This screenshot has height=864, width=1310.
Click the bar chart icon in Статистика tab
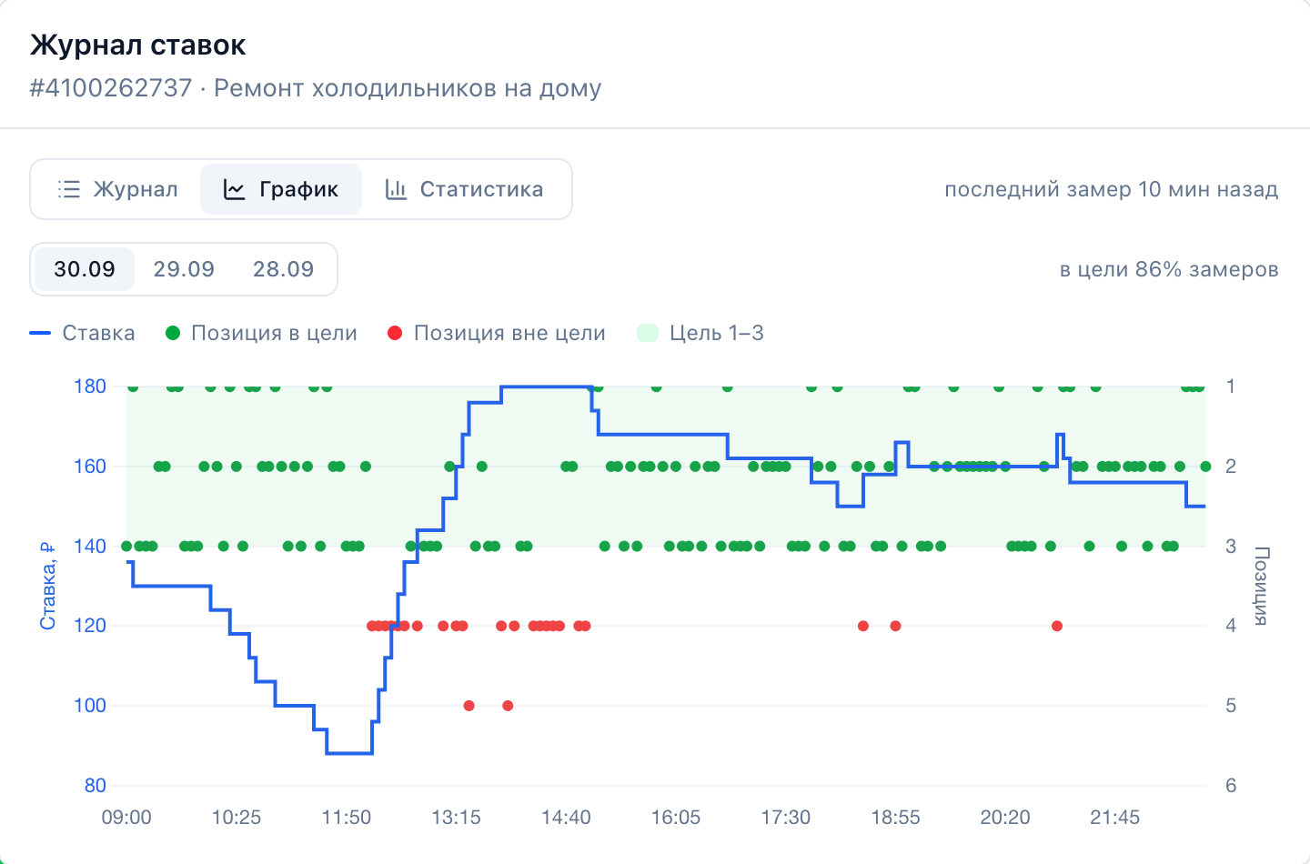(396, 189)
